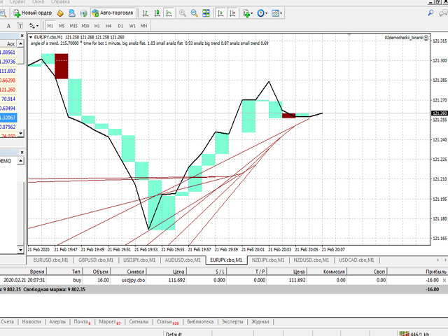Select the D1 timeframe
This screenshot has height=336, width=448.
pos(120,26)
